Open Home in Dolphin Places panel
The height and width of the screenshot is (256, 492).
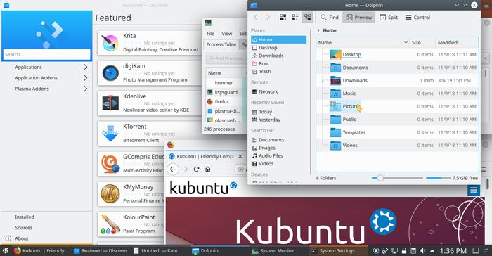(x=278, y=40)
